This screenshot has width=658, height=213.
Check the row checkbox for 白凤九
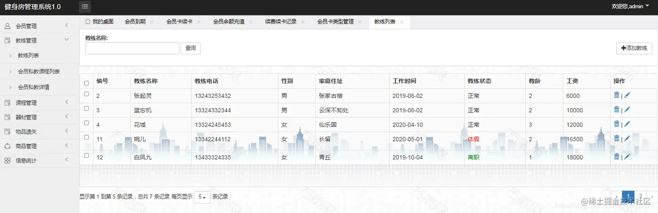pyautogui.click(x=86, y=155)
